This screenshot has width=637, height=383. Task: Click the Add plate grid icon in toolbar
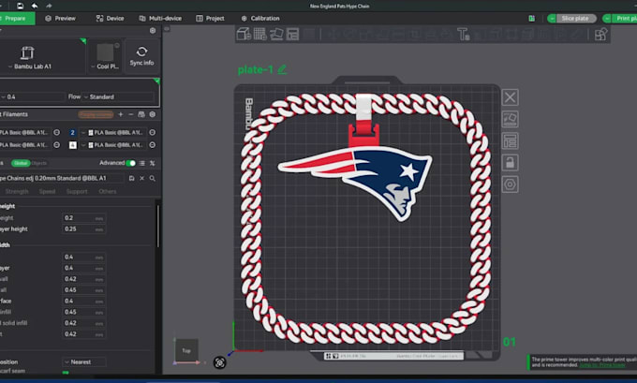[260, 34]
